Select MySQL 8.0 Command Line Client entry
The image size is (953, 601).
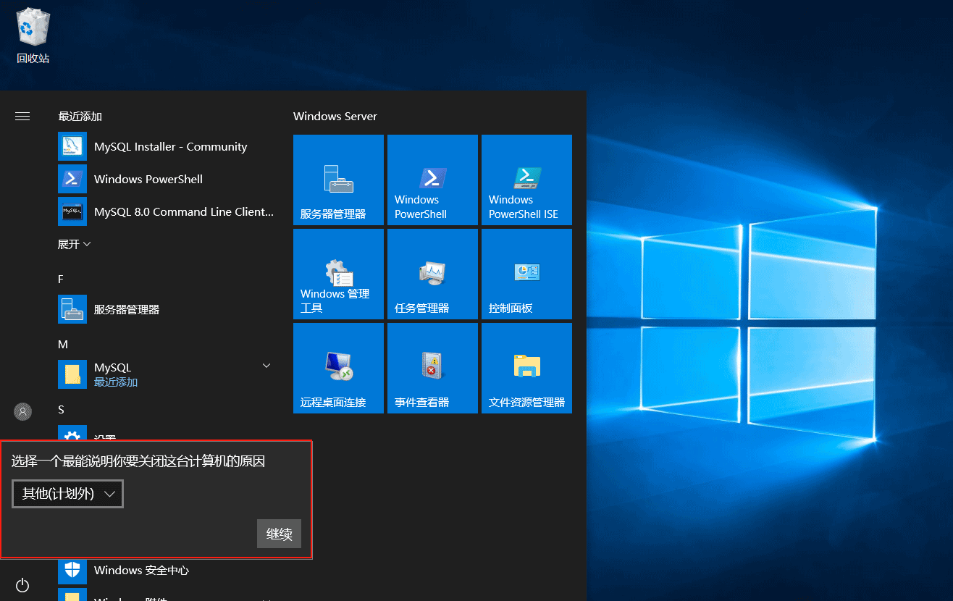[x=183, y=211]
